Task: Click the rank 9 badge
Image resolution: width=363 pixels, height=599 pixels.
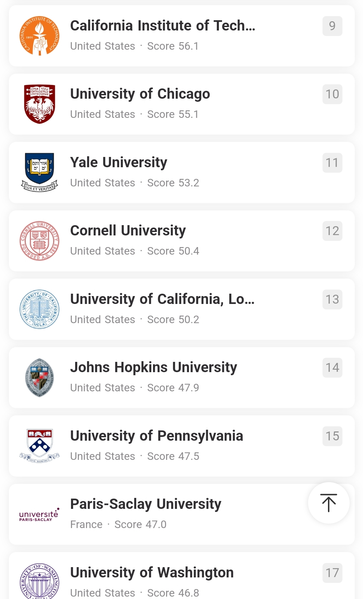Action: coord(332,26)
